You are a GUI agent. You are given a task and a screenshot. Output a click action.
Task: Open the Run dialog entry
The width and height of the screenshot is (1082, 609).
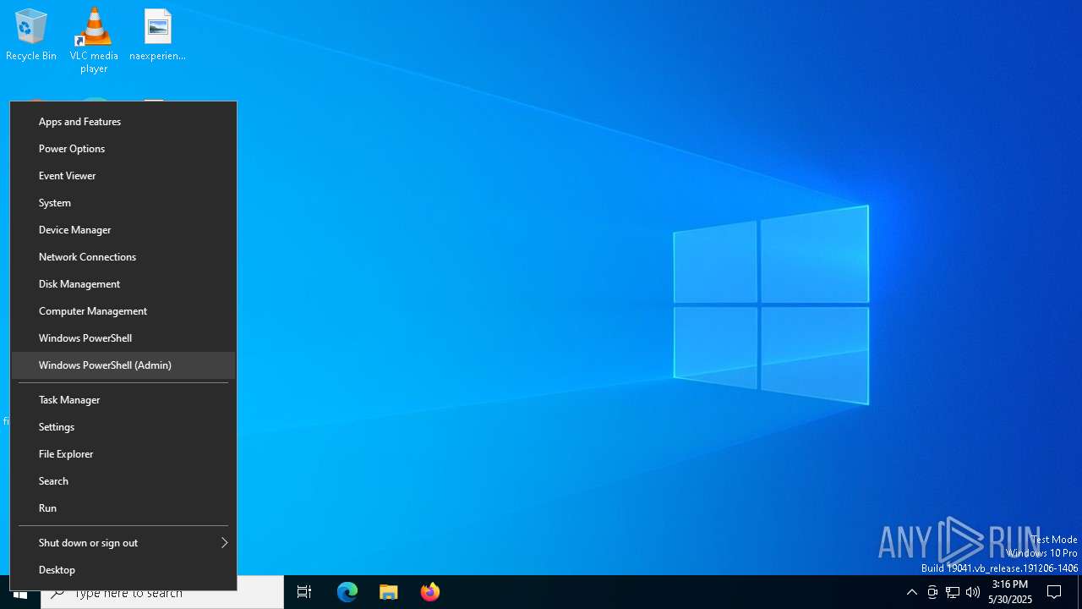pos(123,508)
